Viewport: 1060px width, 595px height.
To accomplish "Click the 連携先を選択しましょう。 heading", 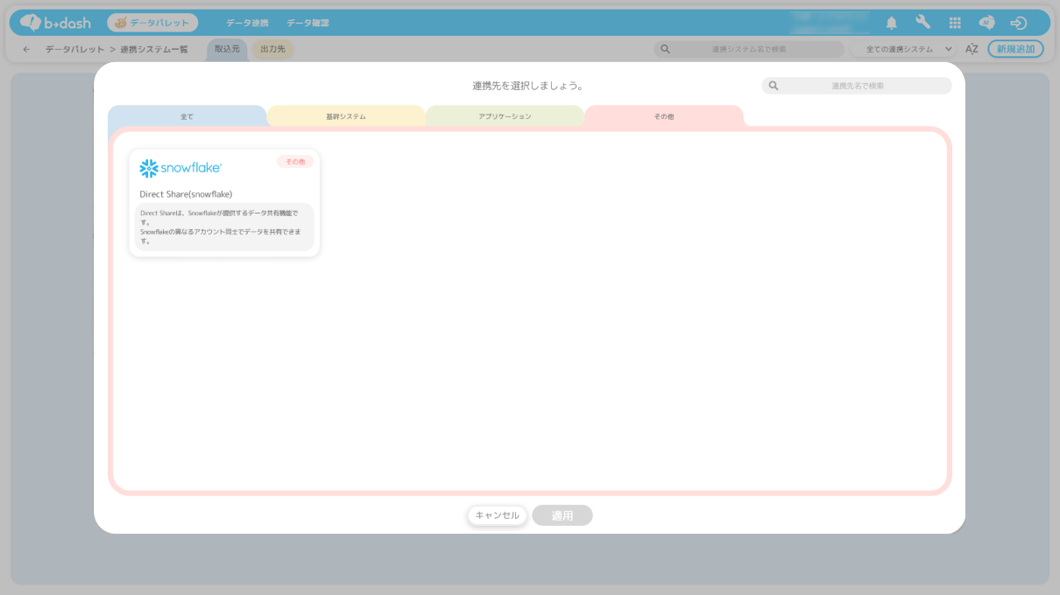I will 528,86.
